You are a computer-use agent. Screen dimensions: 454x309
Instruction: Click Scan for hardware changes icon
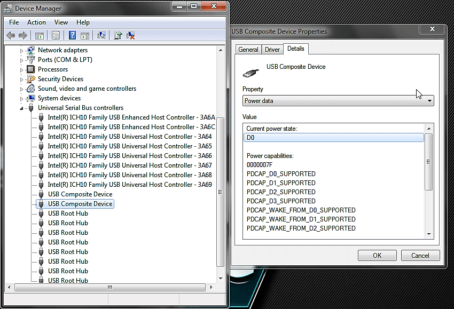pyautogui.click(x=101, y=36)
